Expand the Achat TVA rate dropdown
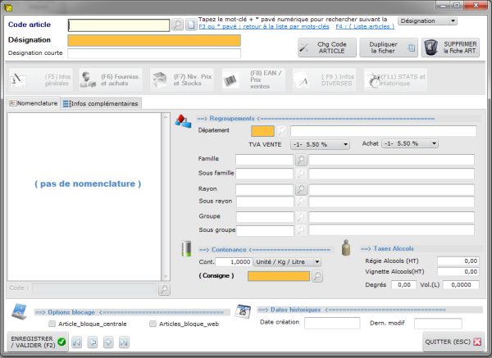This screenshot has height=358, width=492. pos(409,143)
